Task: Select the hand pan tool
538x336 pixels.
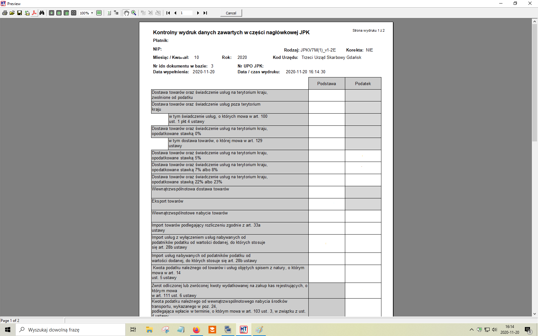Action: click(126, 13)
